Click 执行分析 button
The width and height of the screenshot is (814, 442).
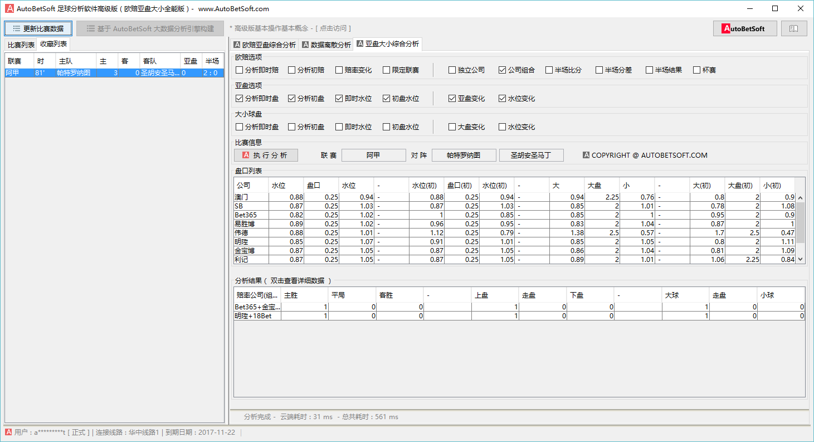pyautogui.click(x=266, y=156)
